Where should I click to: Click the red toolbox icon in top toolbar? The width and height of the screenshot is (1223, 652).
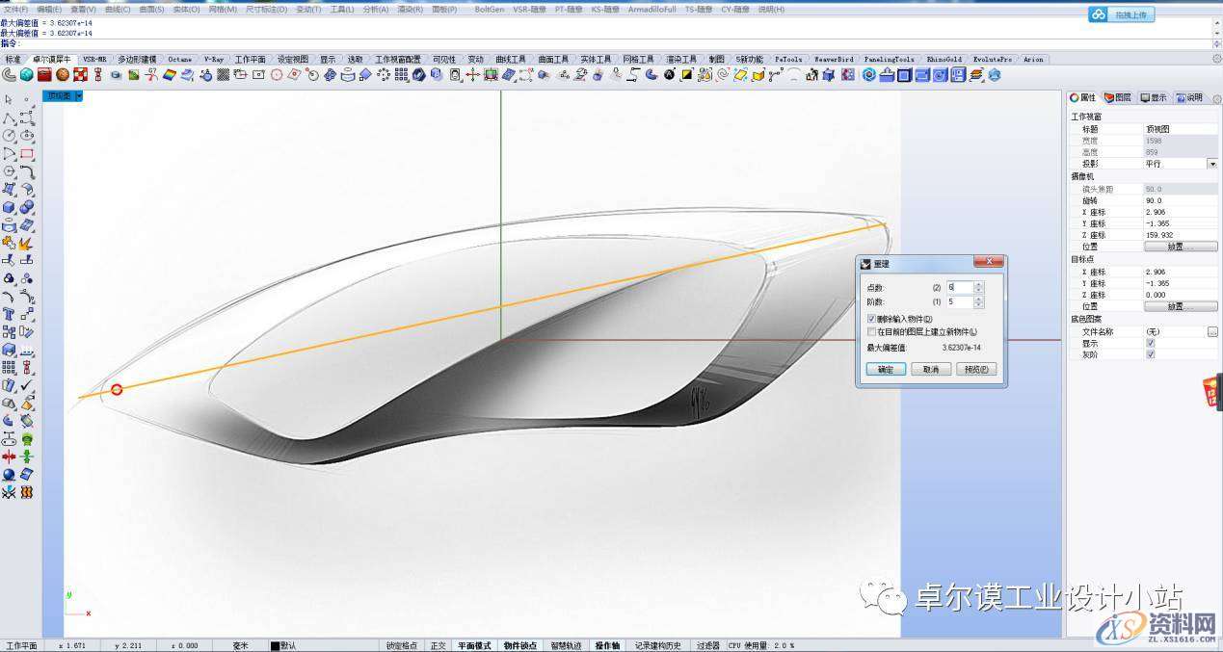pyautogui.click(x=44, y=75)
